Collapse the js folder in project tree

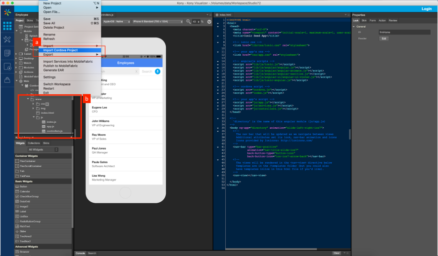[x=34, y=117]
